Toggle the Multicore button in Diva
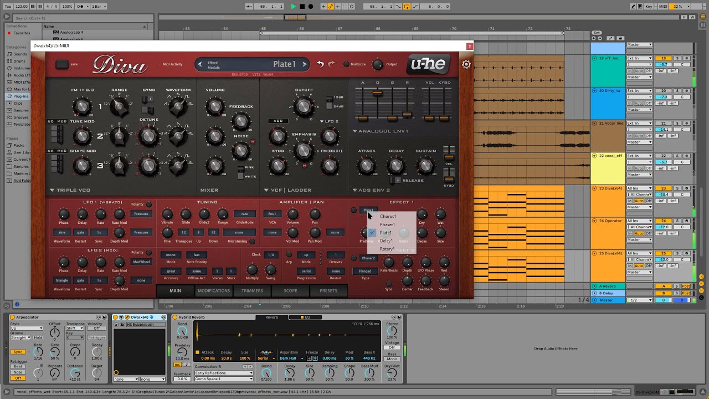 [346, 64]
